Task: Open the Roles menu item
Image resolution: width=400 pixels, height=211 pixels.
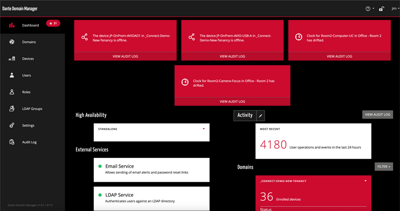Action: pos(26,92)
